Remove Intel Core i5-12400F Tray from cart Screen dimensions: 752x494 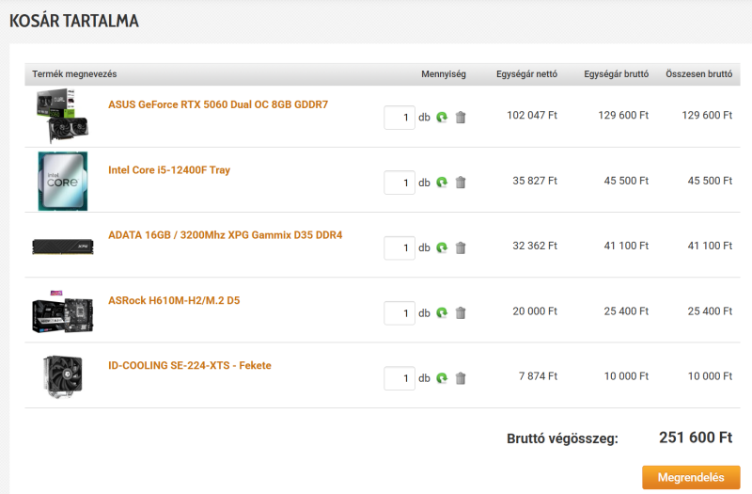click(461, 183)
